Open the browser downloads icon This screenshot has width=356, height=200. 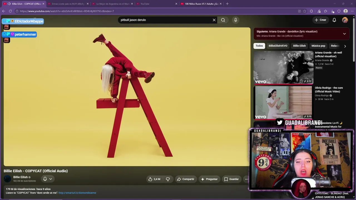[x=333, y=11]
